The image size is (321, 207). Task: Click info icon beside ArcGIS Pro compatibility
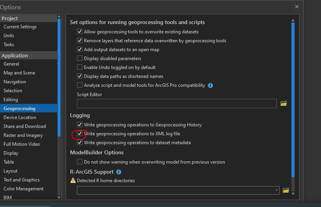pos(211,85)
